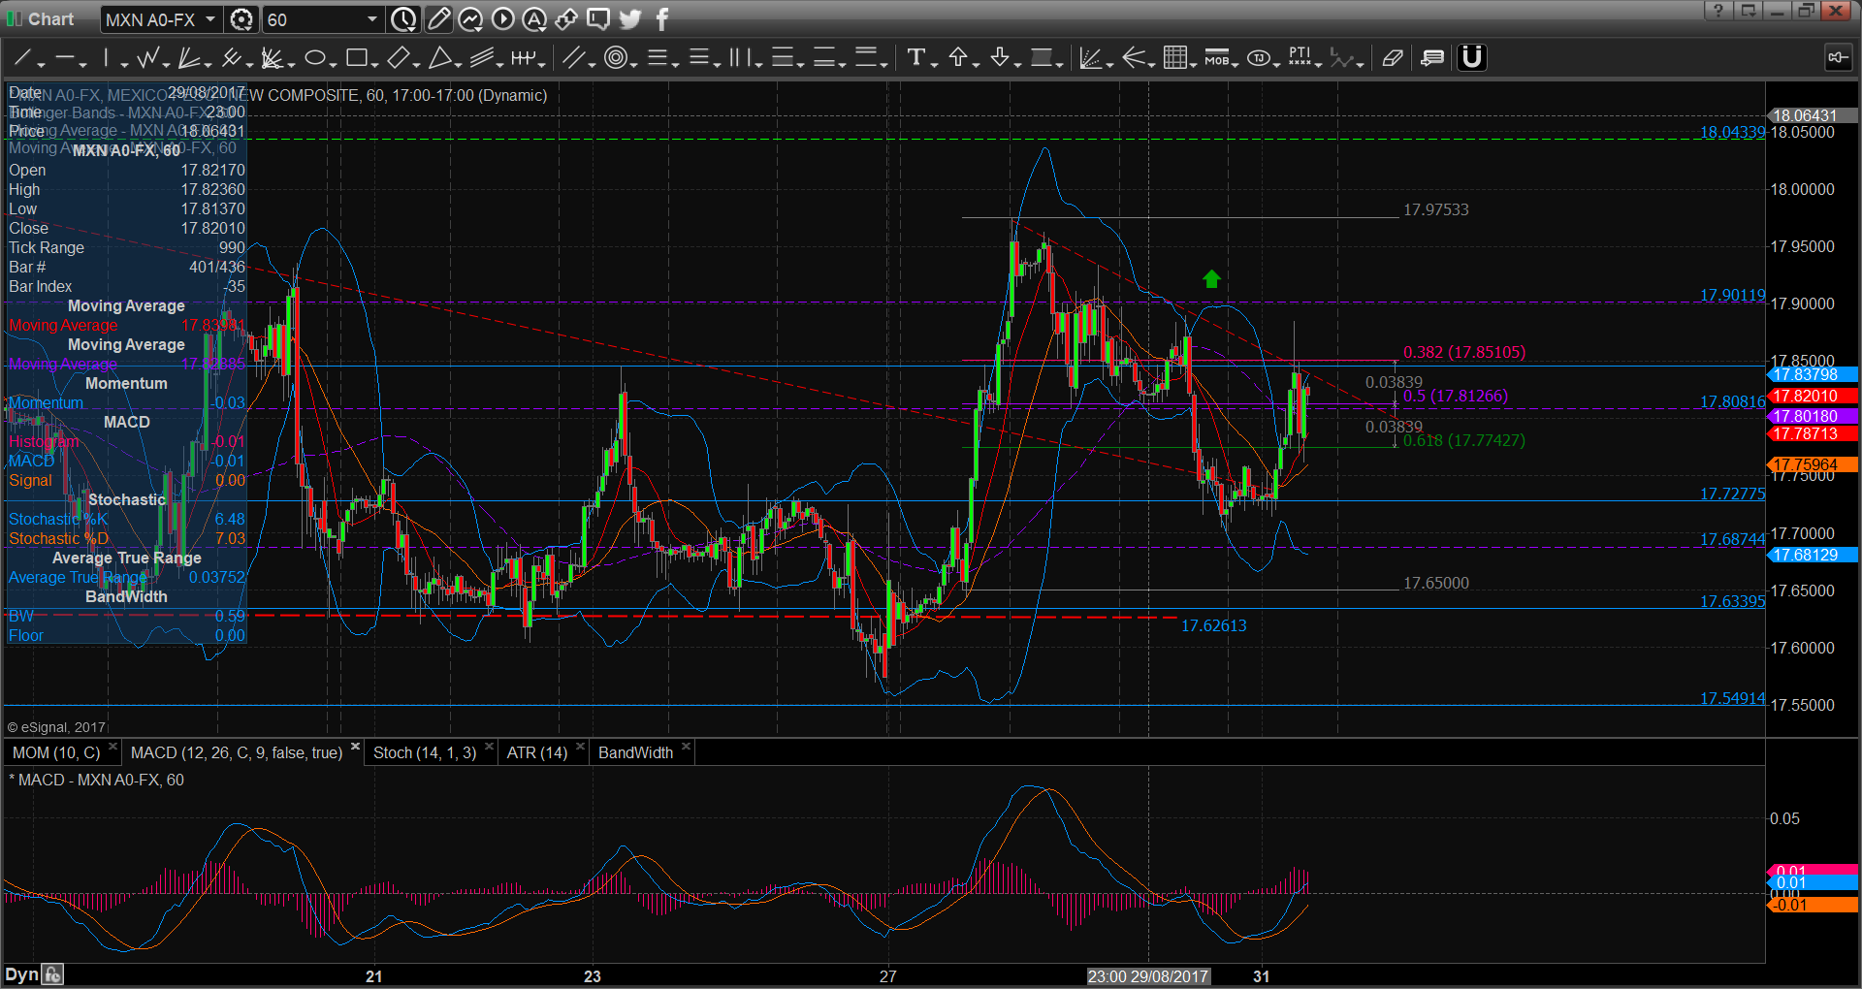Click the red 17.82010 price tag

[x=1813, y=396]
